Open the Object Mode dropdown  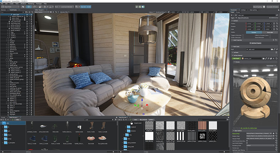coord(10,7)
